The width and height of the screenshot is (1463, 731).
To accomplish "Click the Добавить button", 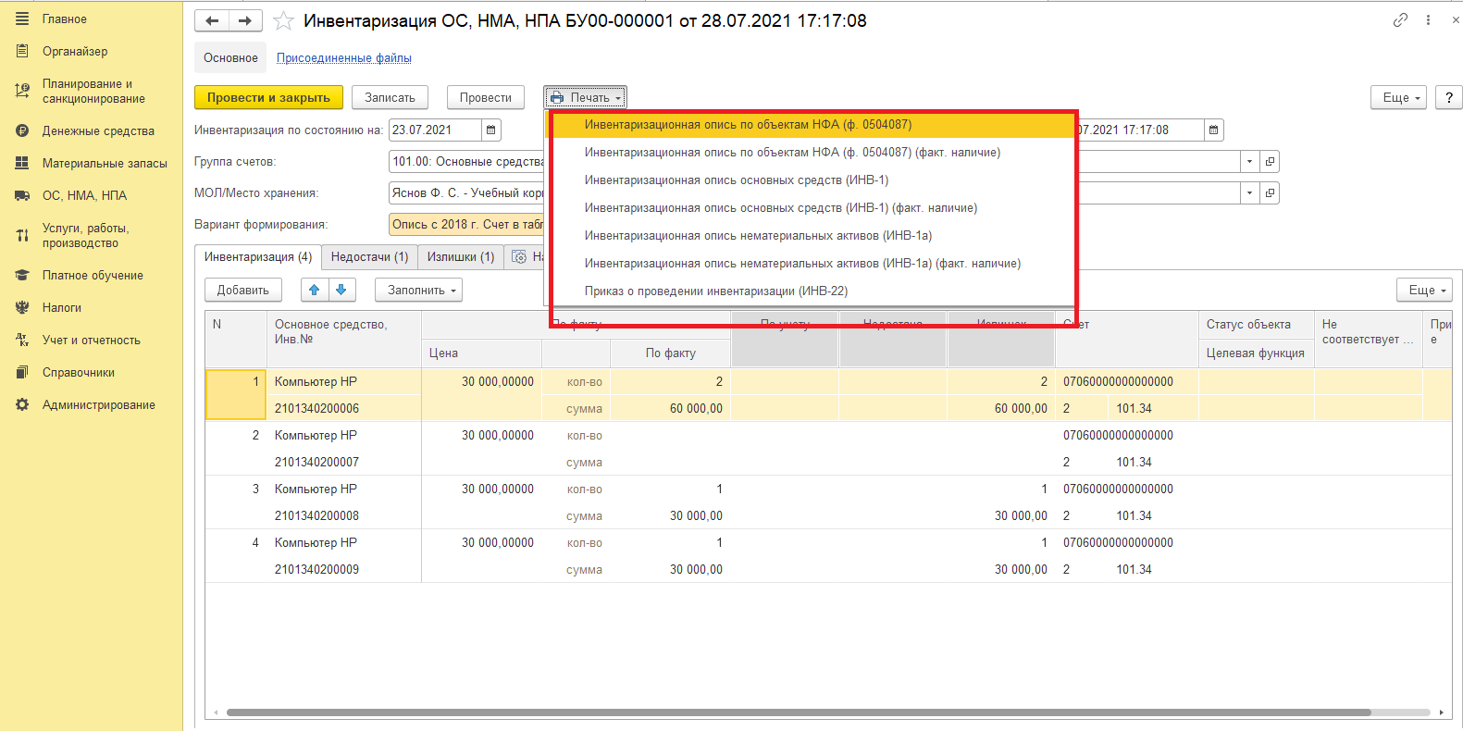I will [x=242, y=290].
